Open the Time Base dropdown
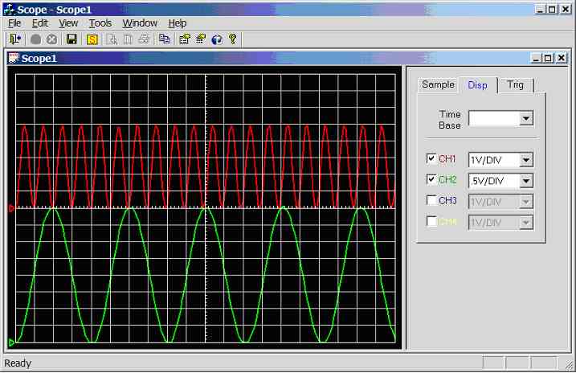This screenshot has height=373, width=576. tap(526, 119)
